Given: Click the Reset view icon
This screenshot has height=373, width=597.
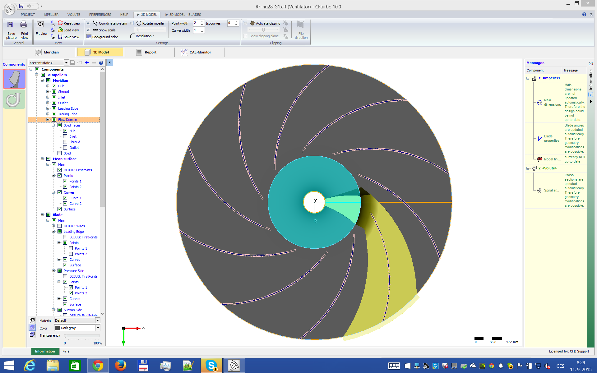Looking at the screenshot, I should click(60, 23).
